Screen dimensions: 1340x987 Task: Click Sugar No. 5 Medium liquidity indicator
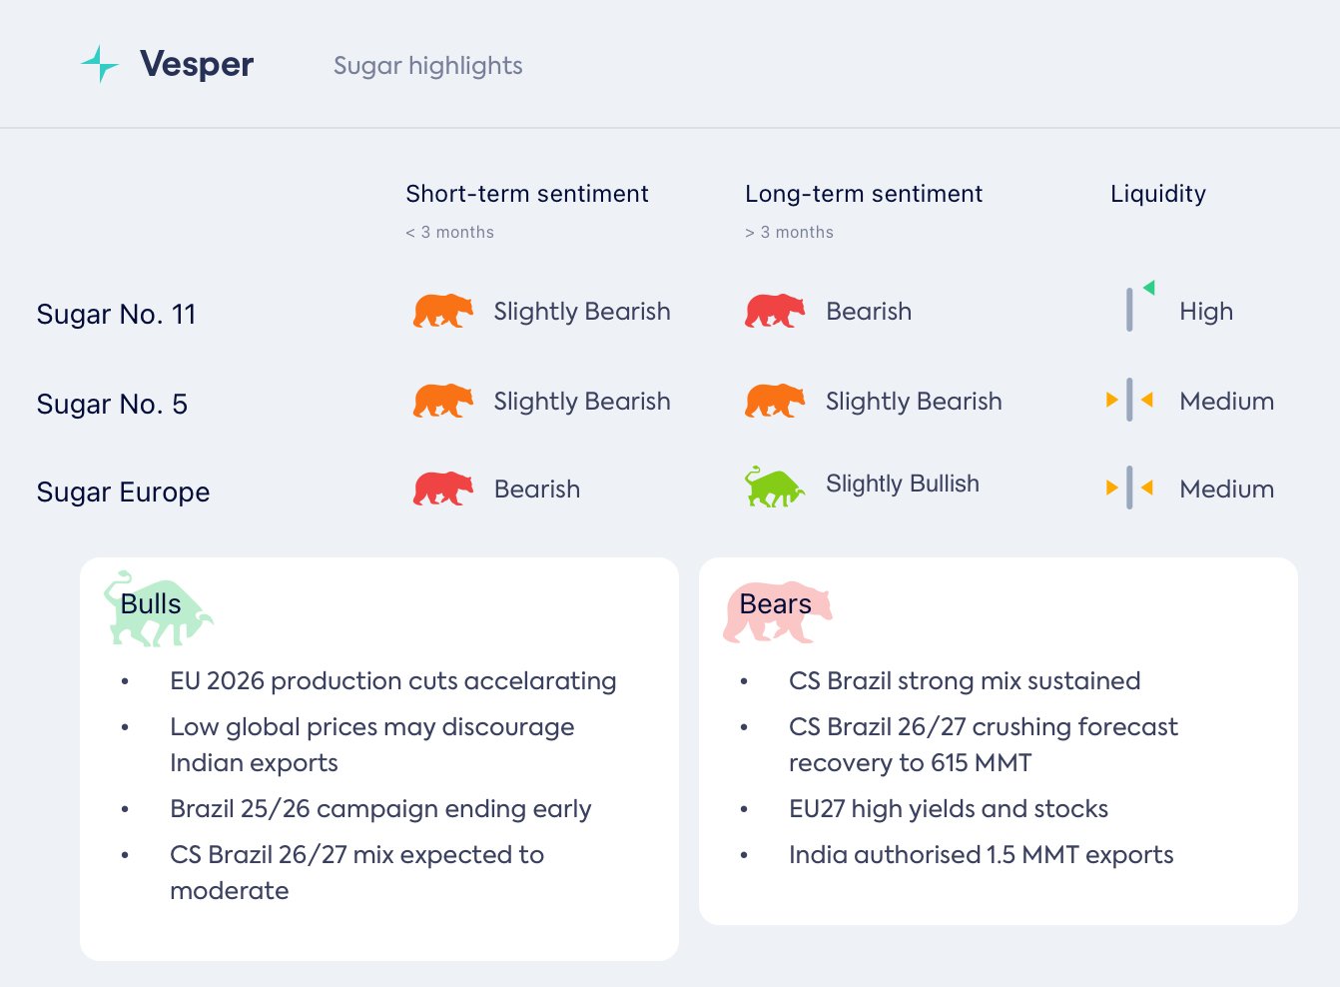[x=1129, y=401]
